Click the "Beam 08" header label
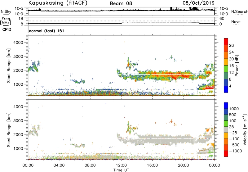This screenshot has height=172, width=248. tap(121, 3)
